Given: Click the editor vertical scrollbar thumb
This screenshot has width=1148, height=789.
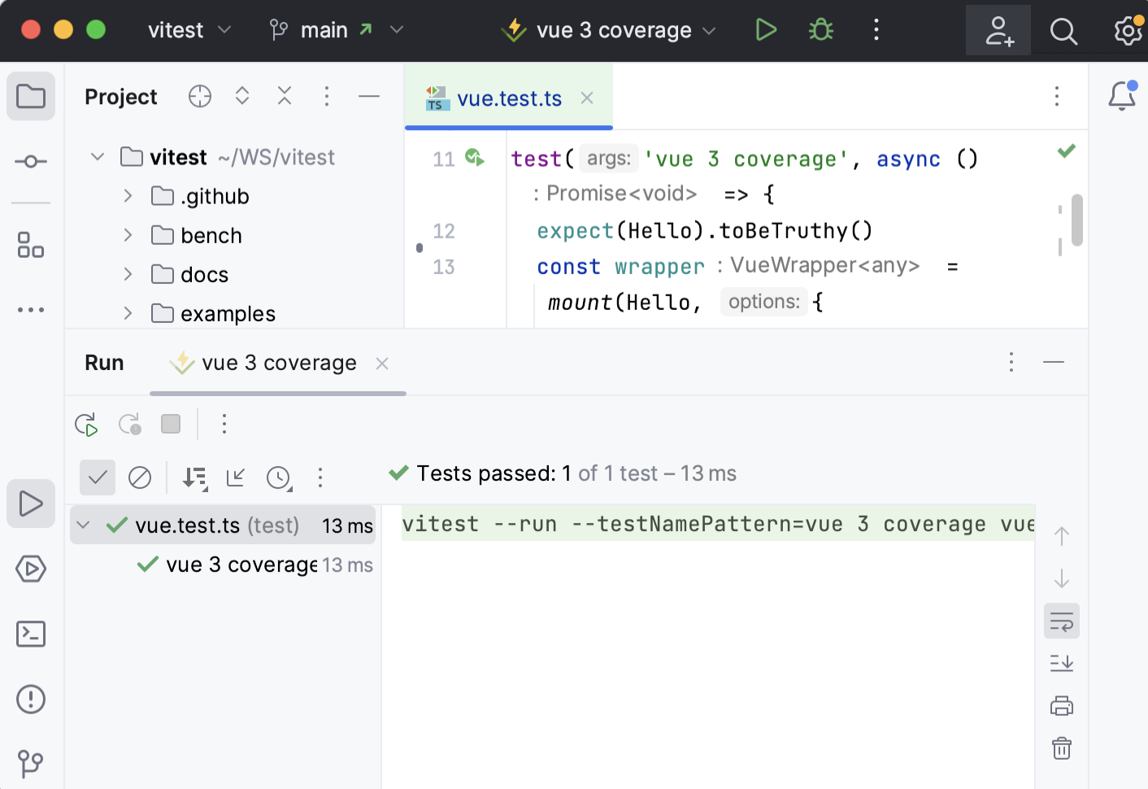Looking at the screenshot, I should coord(1077,220).
